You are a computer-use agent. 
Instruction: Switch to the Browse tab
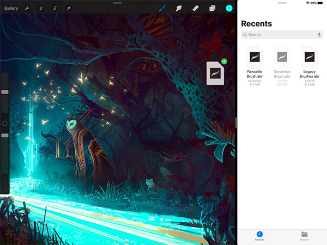[x=304, y=236]
